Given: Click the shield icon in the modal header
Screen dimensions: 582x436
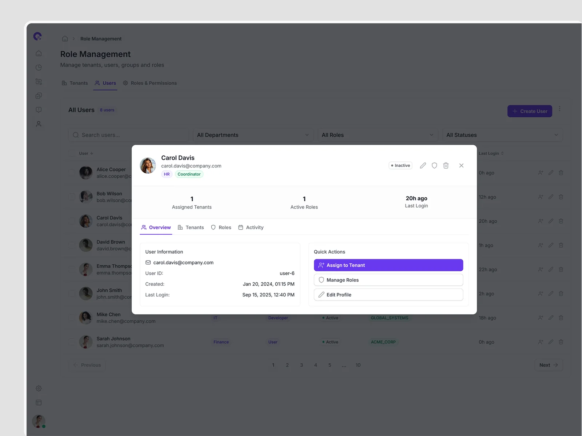Looking at the screenshot, I should (x=434, y=166).
